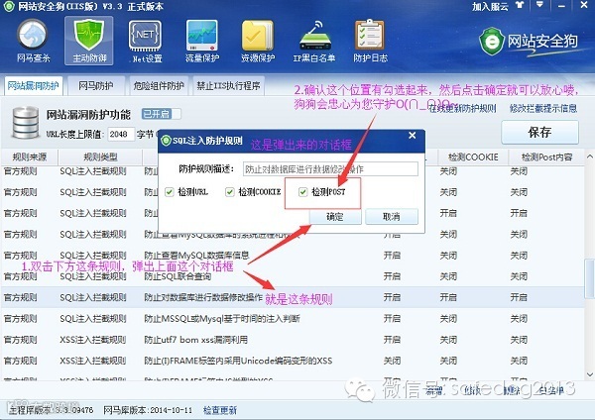This screenshot has height=420, width=595.
Task: Switch to the 网站漏洞防护 tab
Action: click(33, 86)
